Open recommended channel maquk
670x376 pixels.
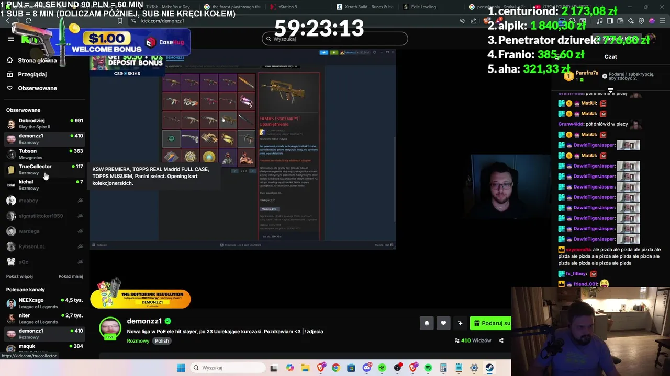[x=44, y=348]
